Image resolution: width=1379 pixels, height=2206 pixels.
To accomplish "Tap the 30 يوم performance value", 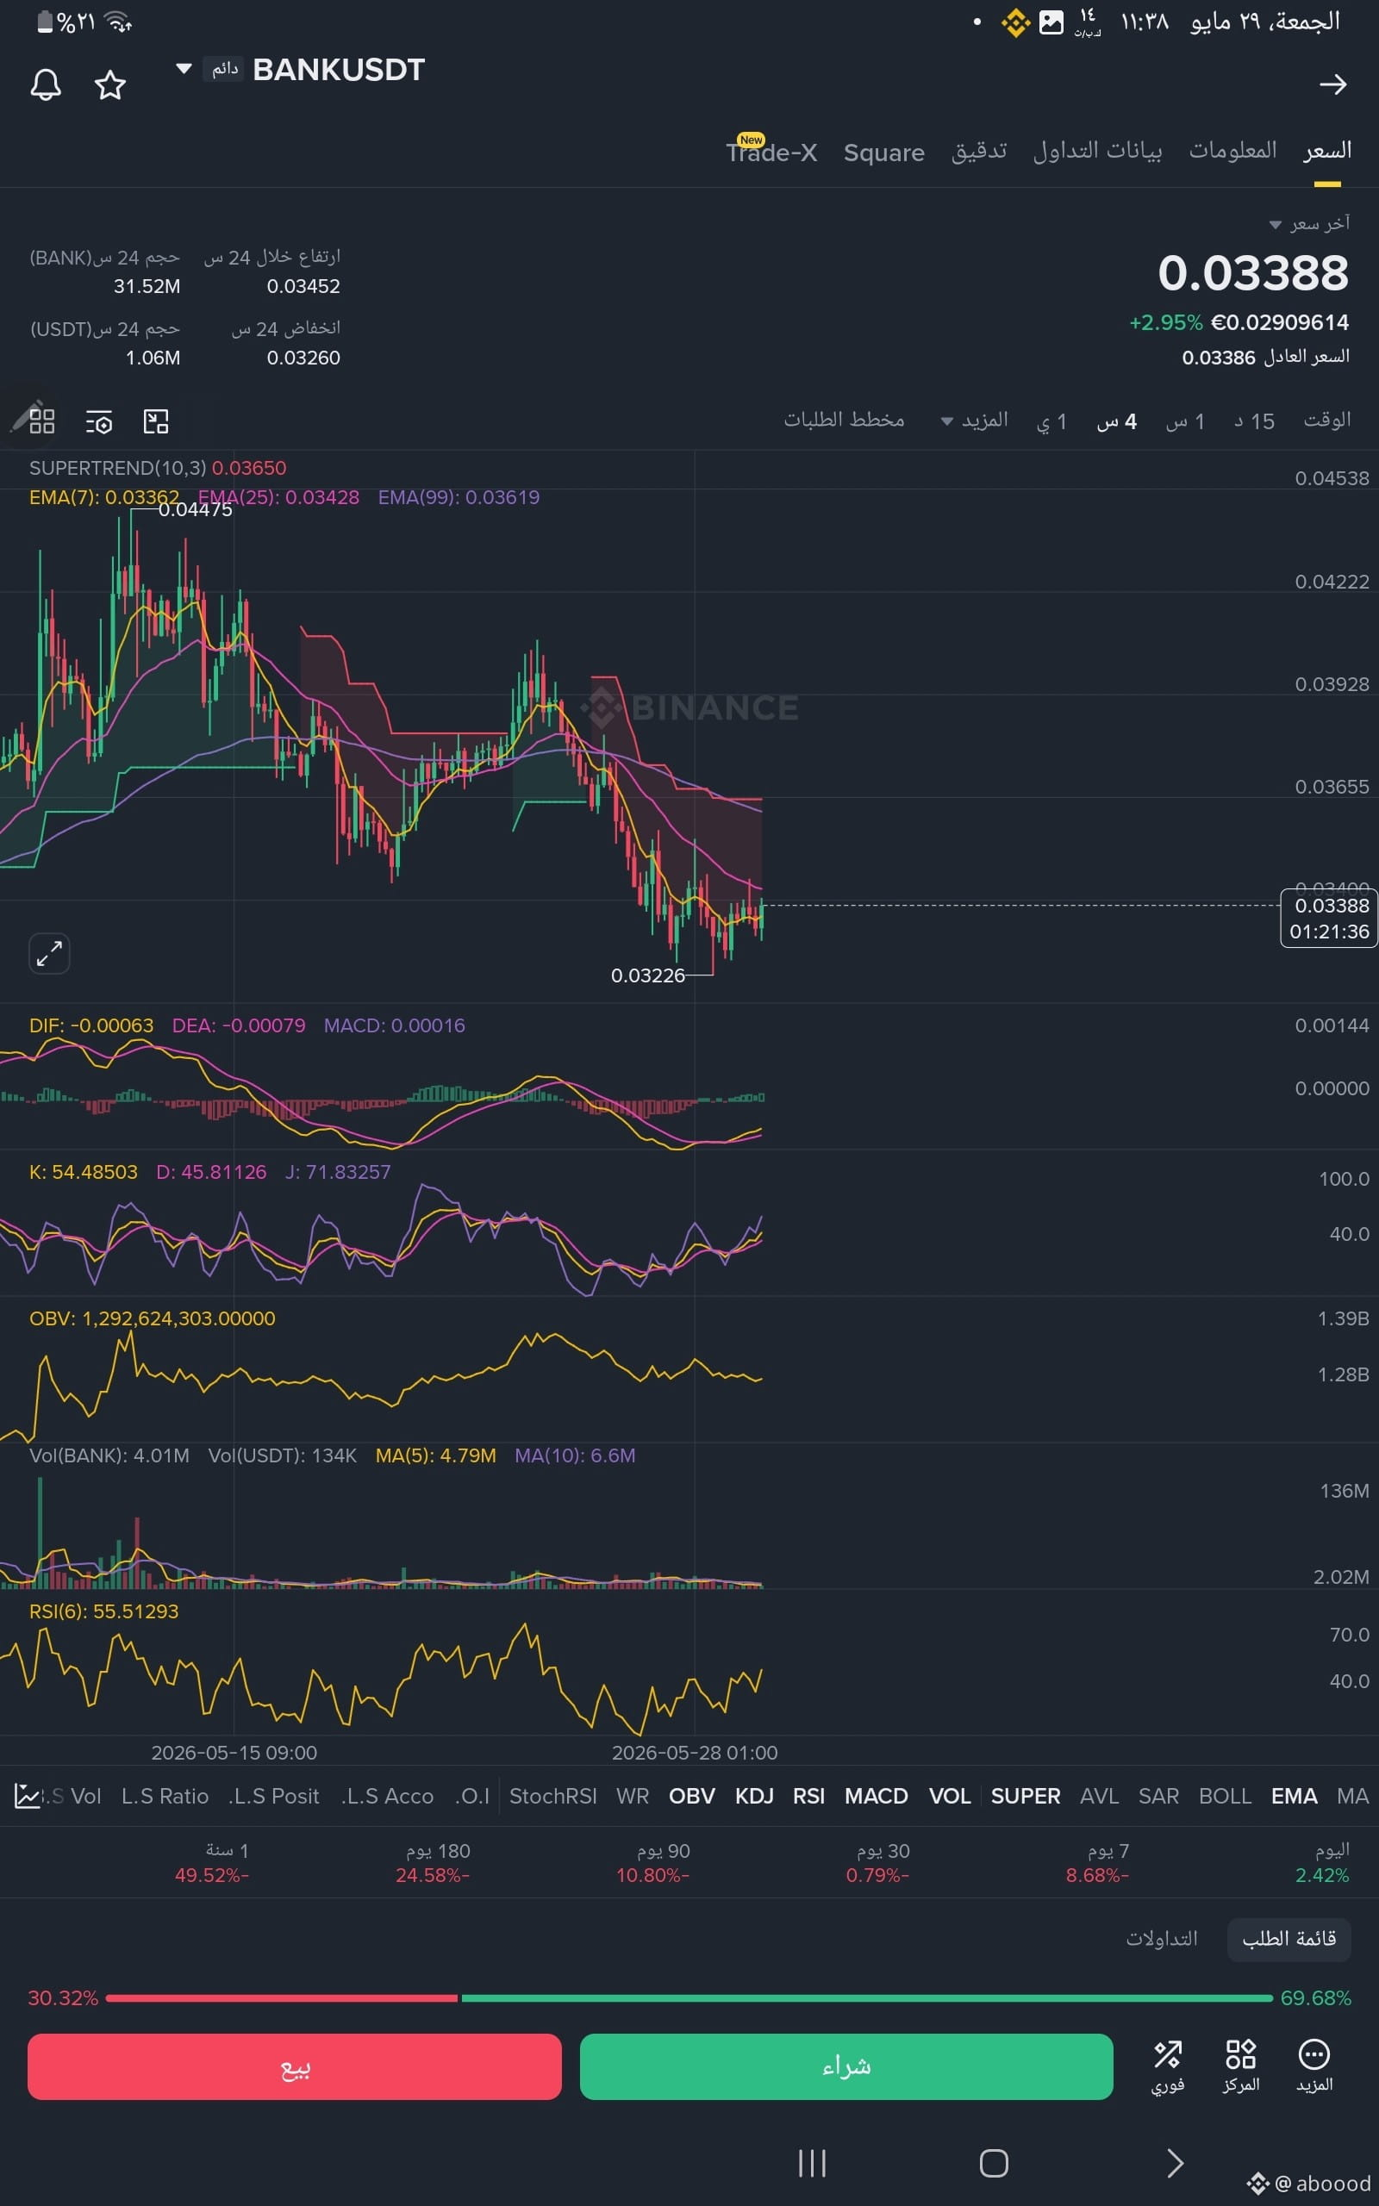I will tap(877, 1875).
